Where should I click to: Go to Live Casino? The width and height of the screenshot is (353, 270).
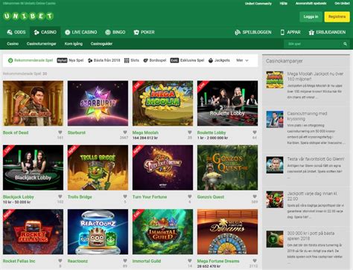(81, 32)
